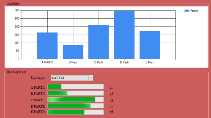The height and width of the screenshot is (118, 211).
Task: Click the 0 y-axis label
Action: click(19, 59)
